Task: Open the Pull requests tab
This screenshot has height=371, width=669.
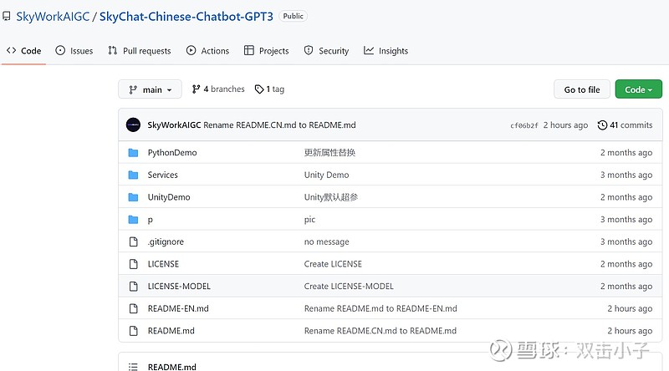Action: (139, 51)
